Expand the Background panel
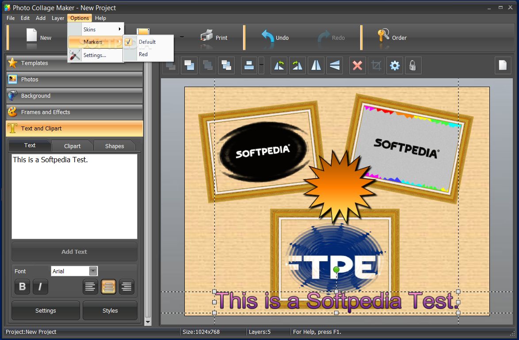The width and height of the screenshot is (519, 340). (x=74, y=96)
